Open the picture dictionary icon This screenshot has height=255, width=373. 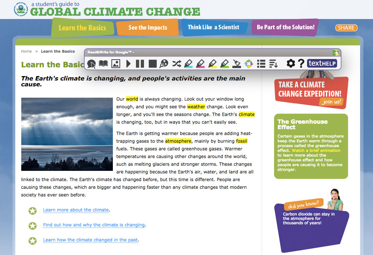(116, 64)
